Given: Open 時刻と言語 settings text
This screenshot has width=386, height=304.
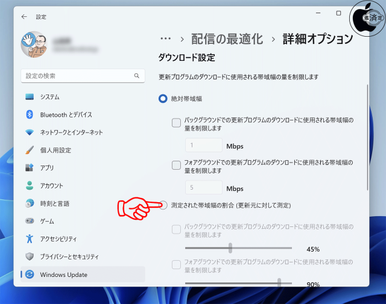Looking at the screenshot, I should (x=55, y=203).
